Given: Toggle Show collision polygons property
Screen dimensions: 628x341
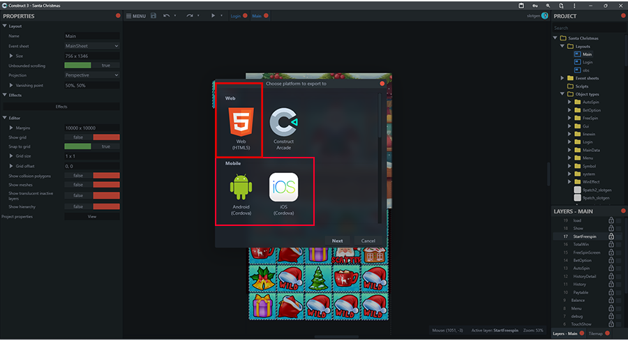Looking at the screenshot, I should point(91,176).
